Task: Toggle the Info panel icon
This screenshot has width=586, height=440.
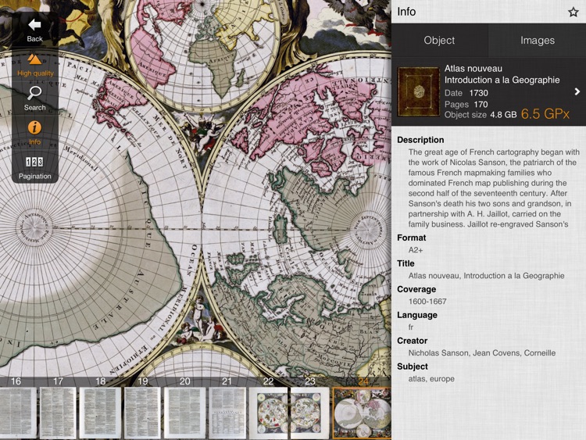Action: tap(34, 133)
